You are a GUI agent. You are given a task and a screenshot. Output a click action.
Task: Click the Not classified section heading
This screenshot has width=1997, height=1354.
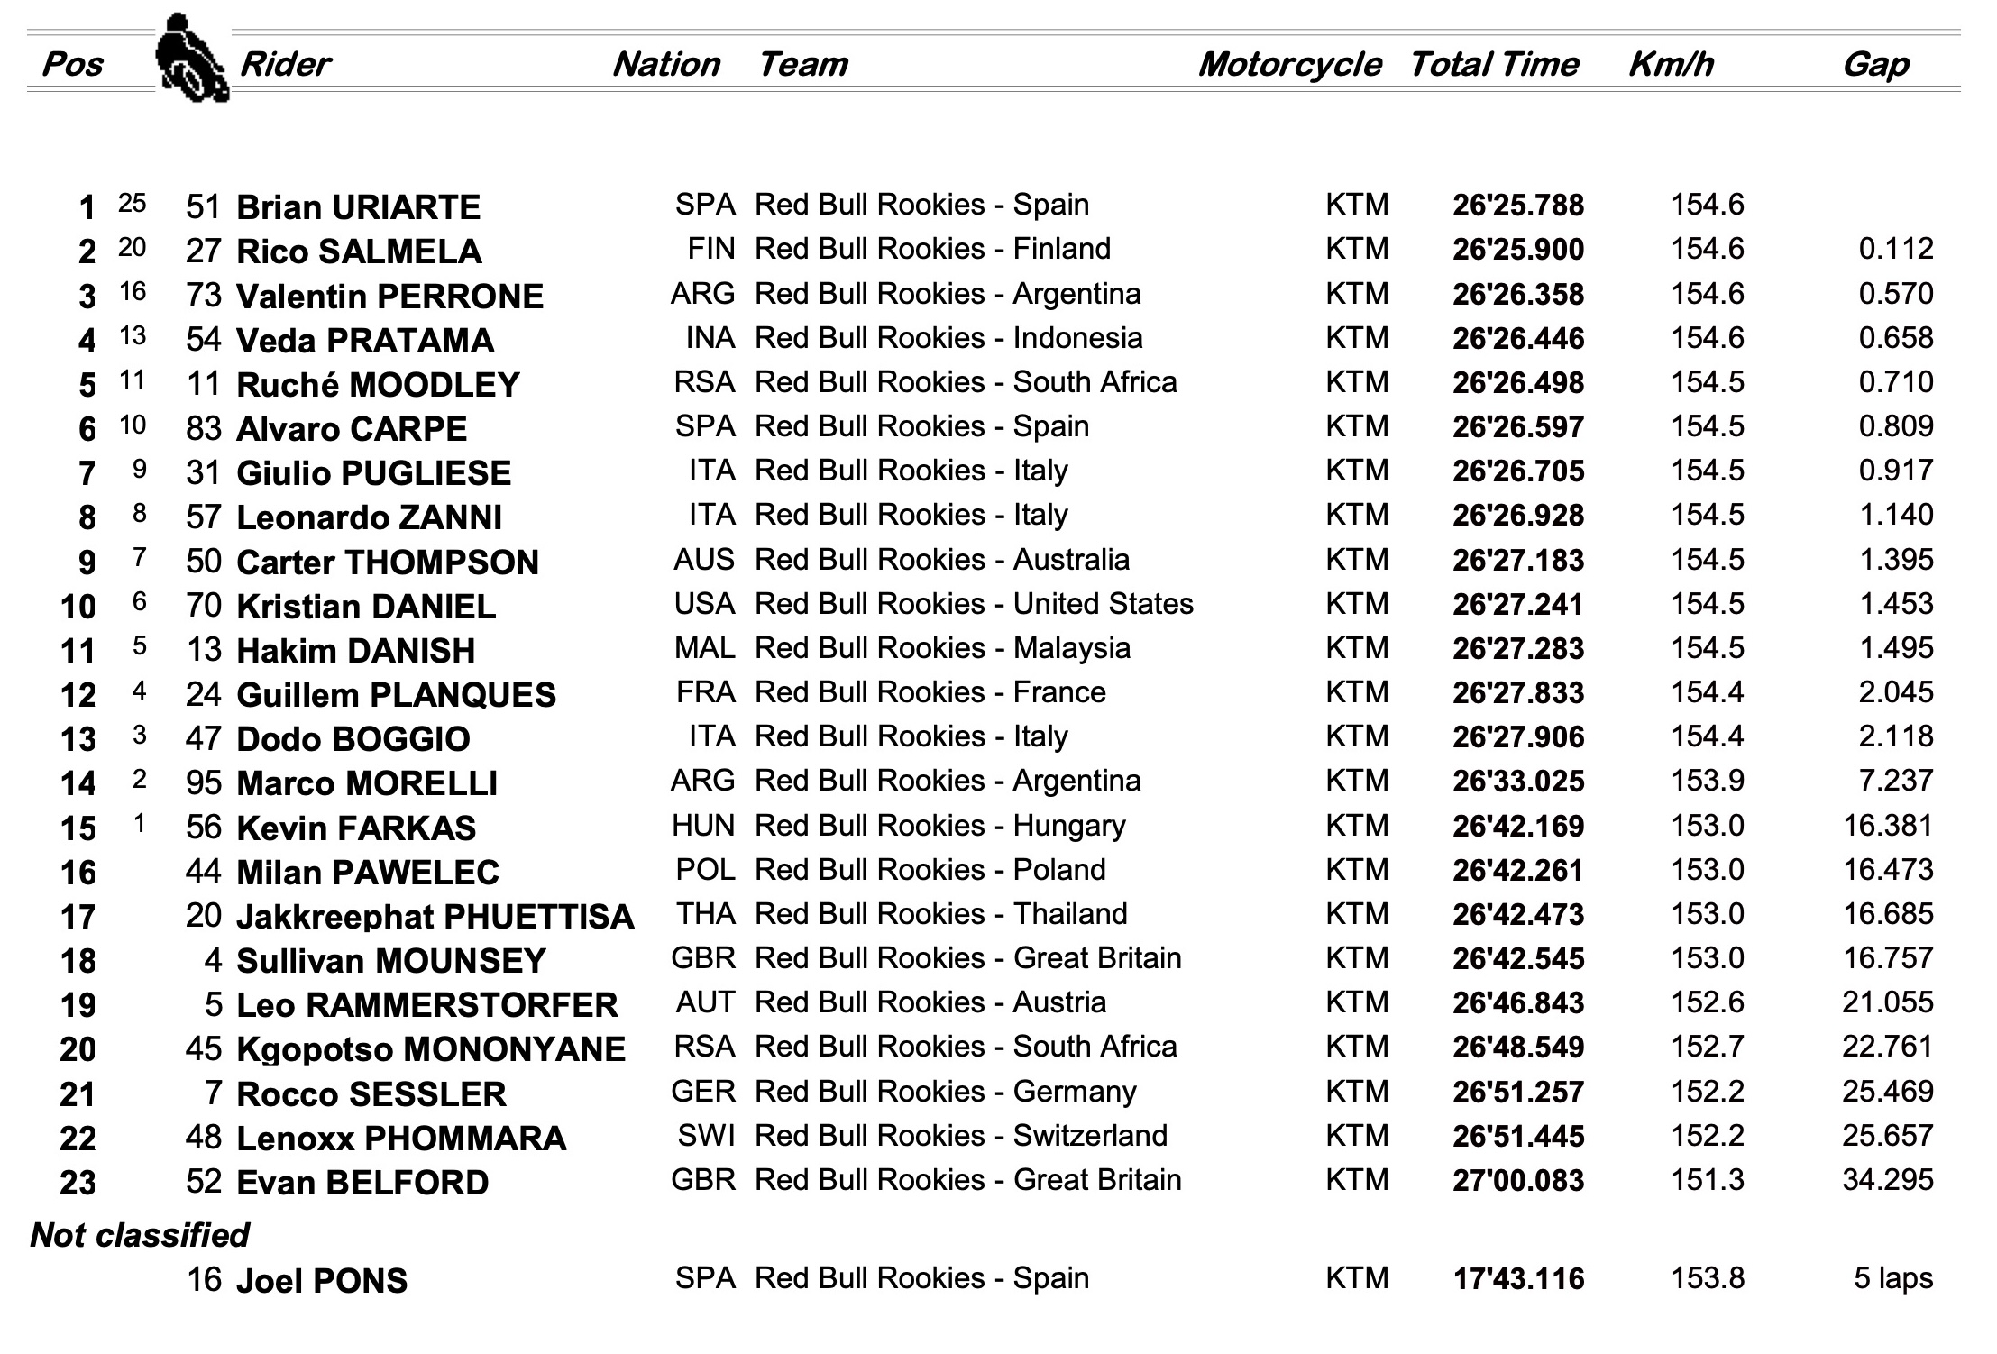click(x=140, y=1235)
